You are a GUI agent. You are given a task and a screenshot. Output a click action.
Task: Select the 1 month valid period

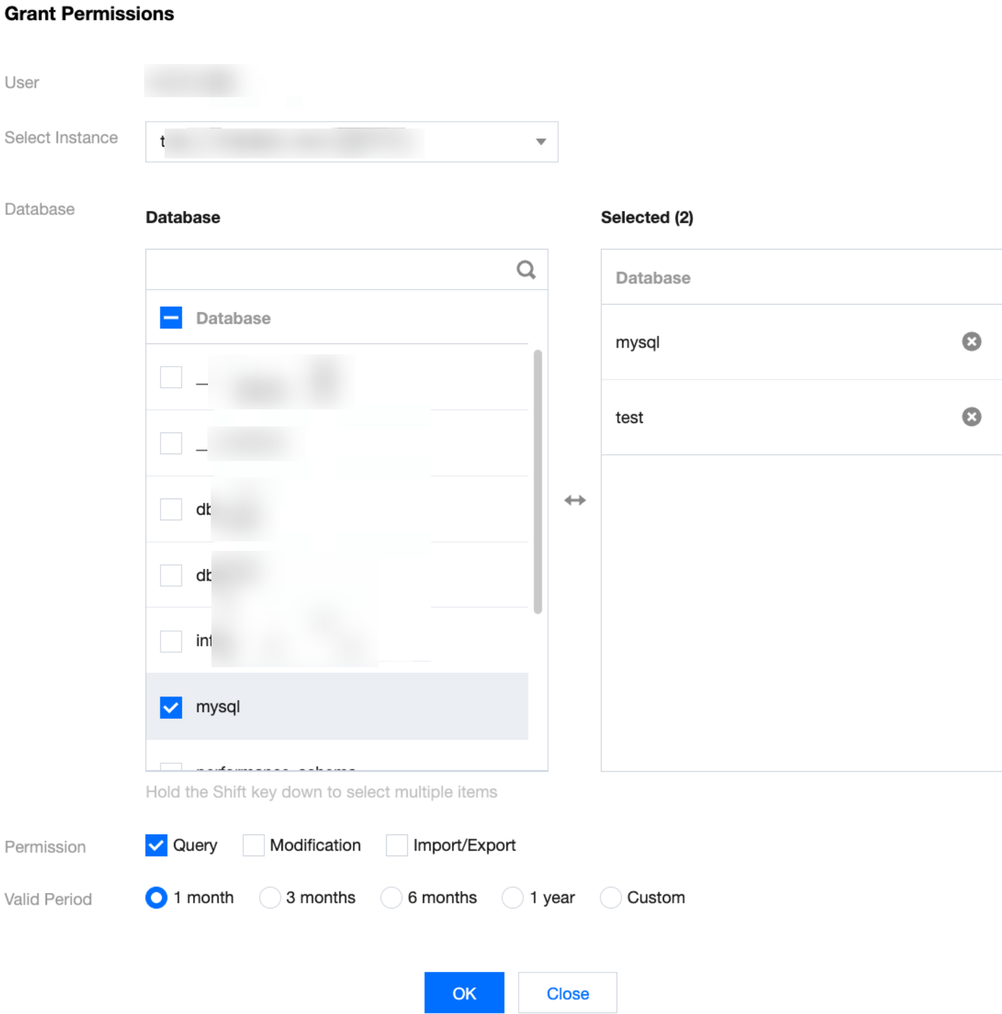point(156,898)
